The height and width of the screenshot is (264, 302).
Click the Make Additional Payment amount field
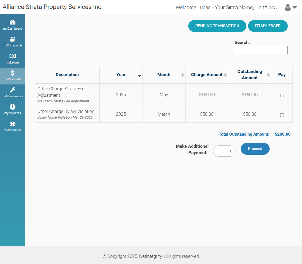click(x=224, y=151)
